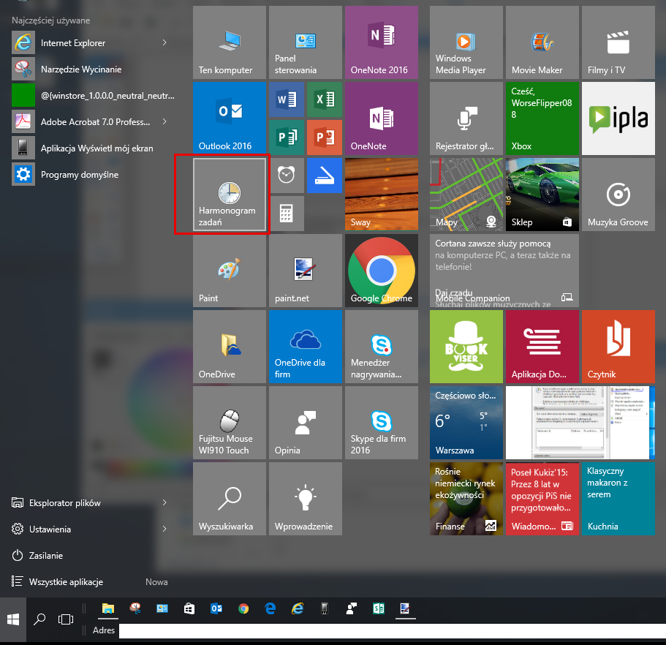Open the paint.net tile
Screen dimensions: 666x645
pos(305,270)
